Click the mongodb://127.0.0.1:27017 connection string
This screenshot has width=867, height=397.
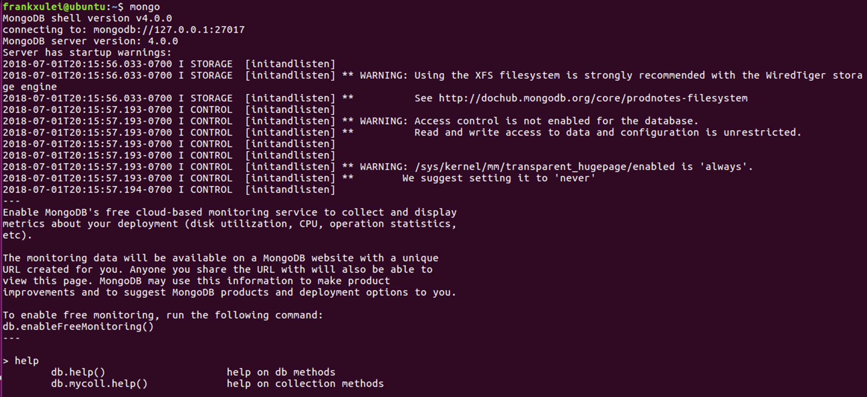(x=169, y=30)
